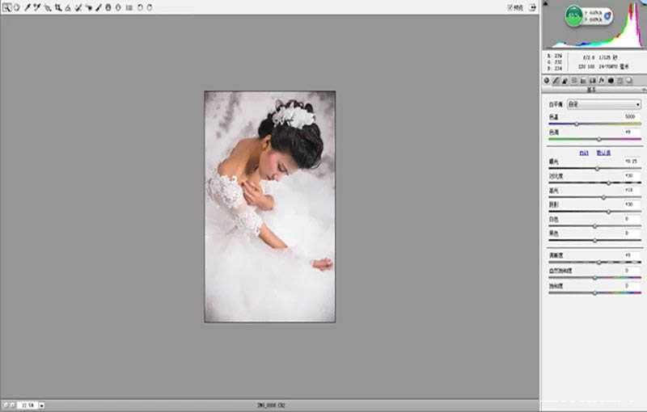Screen dimensions: 647x412
Task: Adjust the 清晰度 clarity slider
Action: click(x=599, y=262)
